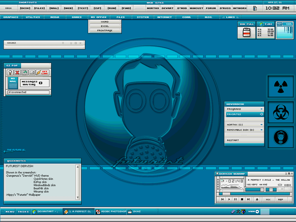Image resolution: width=296 pixels, height=222 pixels.
Task: Click the envelope mail icon in EZ Pop
Action: point(32,73)
